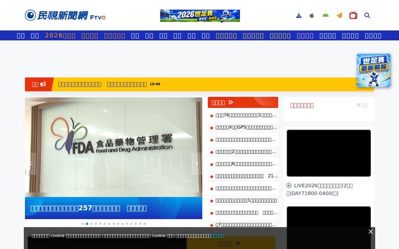This screenshot has width=399, height=249.
Task: Expand the red news list header chevrons
Action: 231,102
